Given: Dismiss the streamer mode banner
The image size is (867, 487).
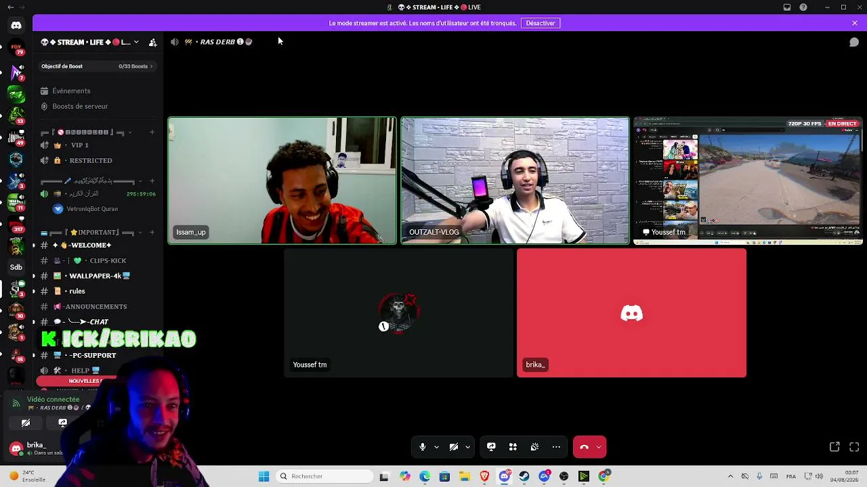Looking at the screenshot, I should pyautogui.click(x=855, y=23).
